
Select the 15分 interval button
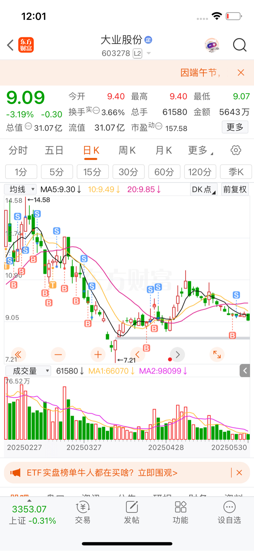(x=92, y=172)
